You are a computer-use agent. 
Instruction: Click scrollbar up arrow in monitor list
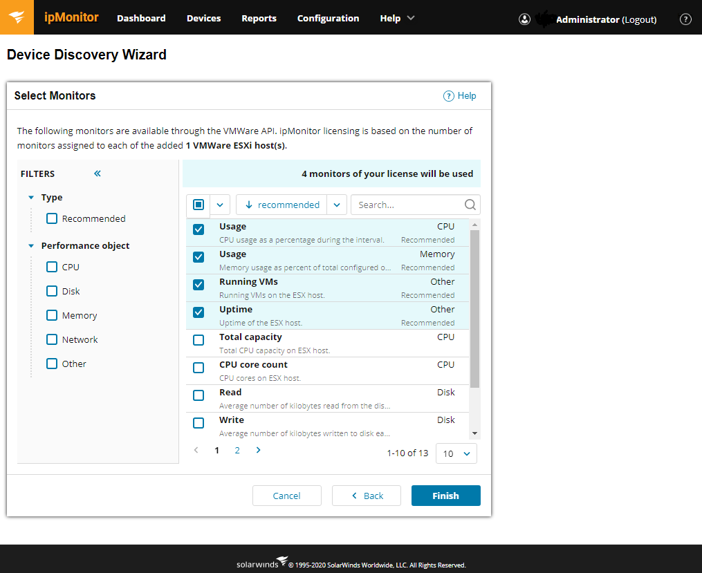[474, 225]
